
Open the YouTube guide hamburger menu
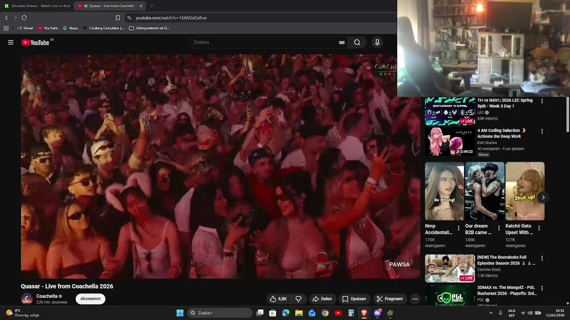pos(11,42)
